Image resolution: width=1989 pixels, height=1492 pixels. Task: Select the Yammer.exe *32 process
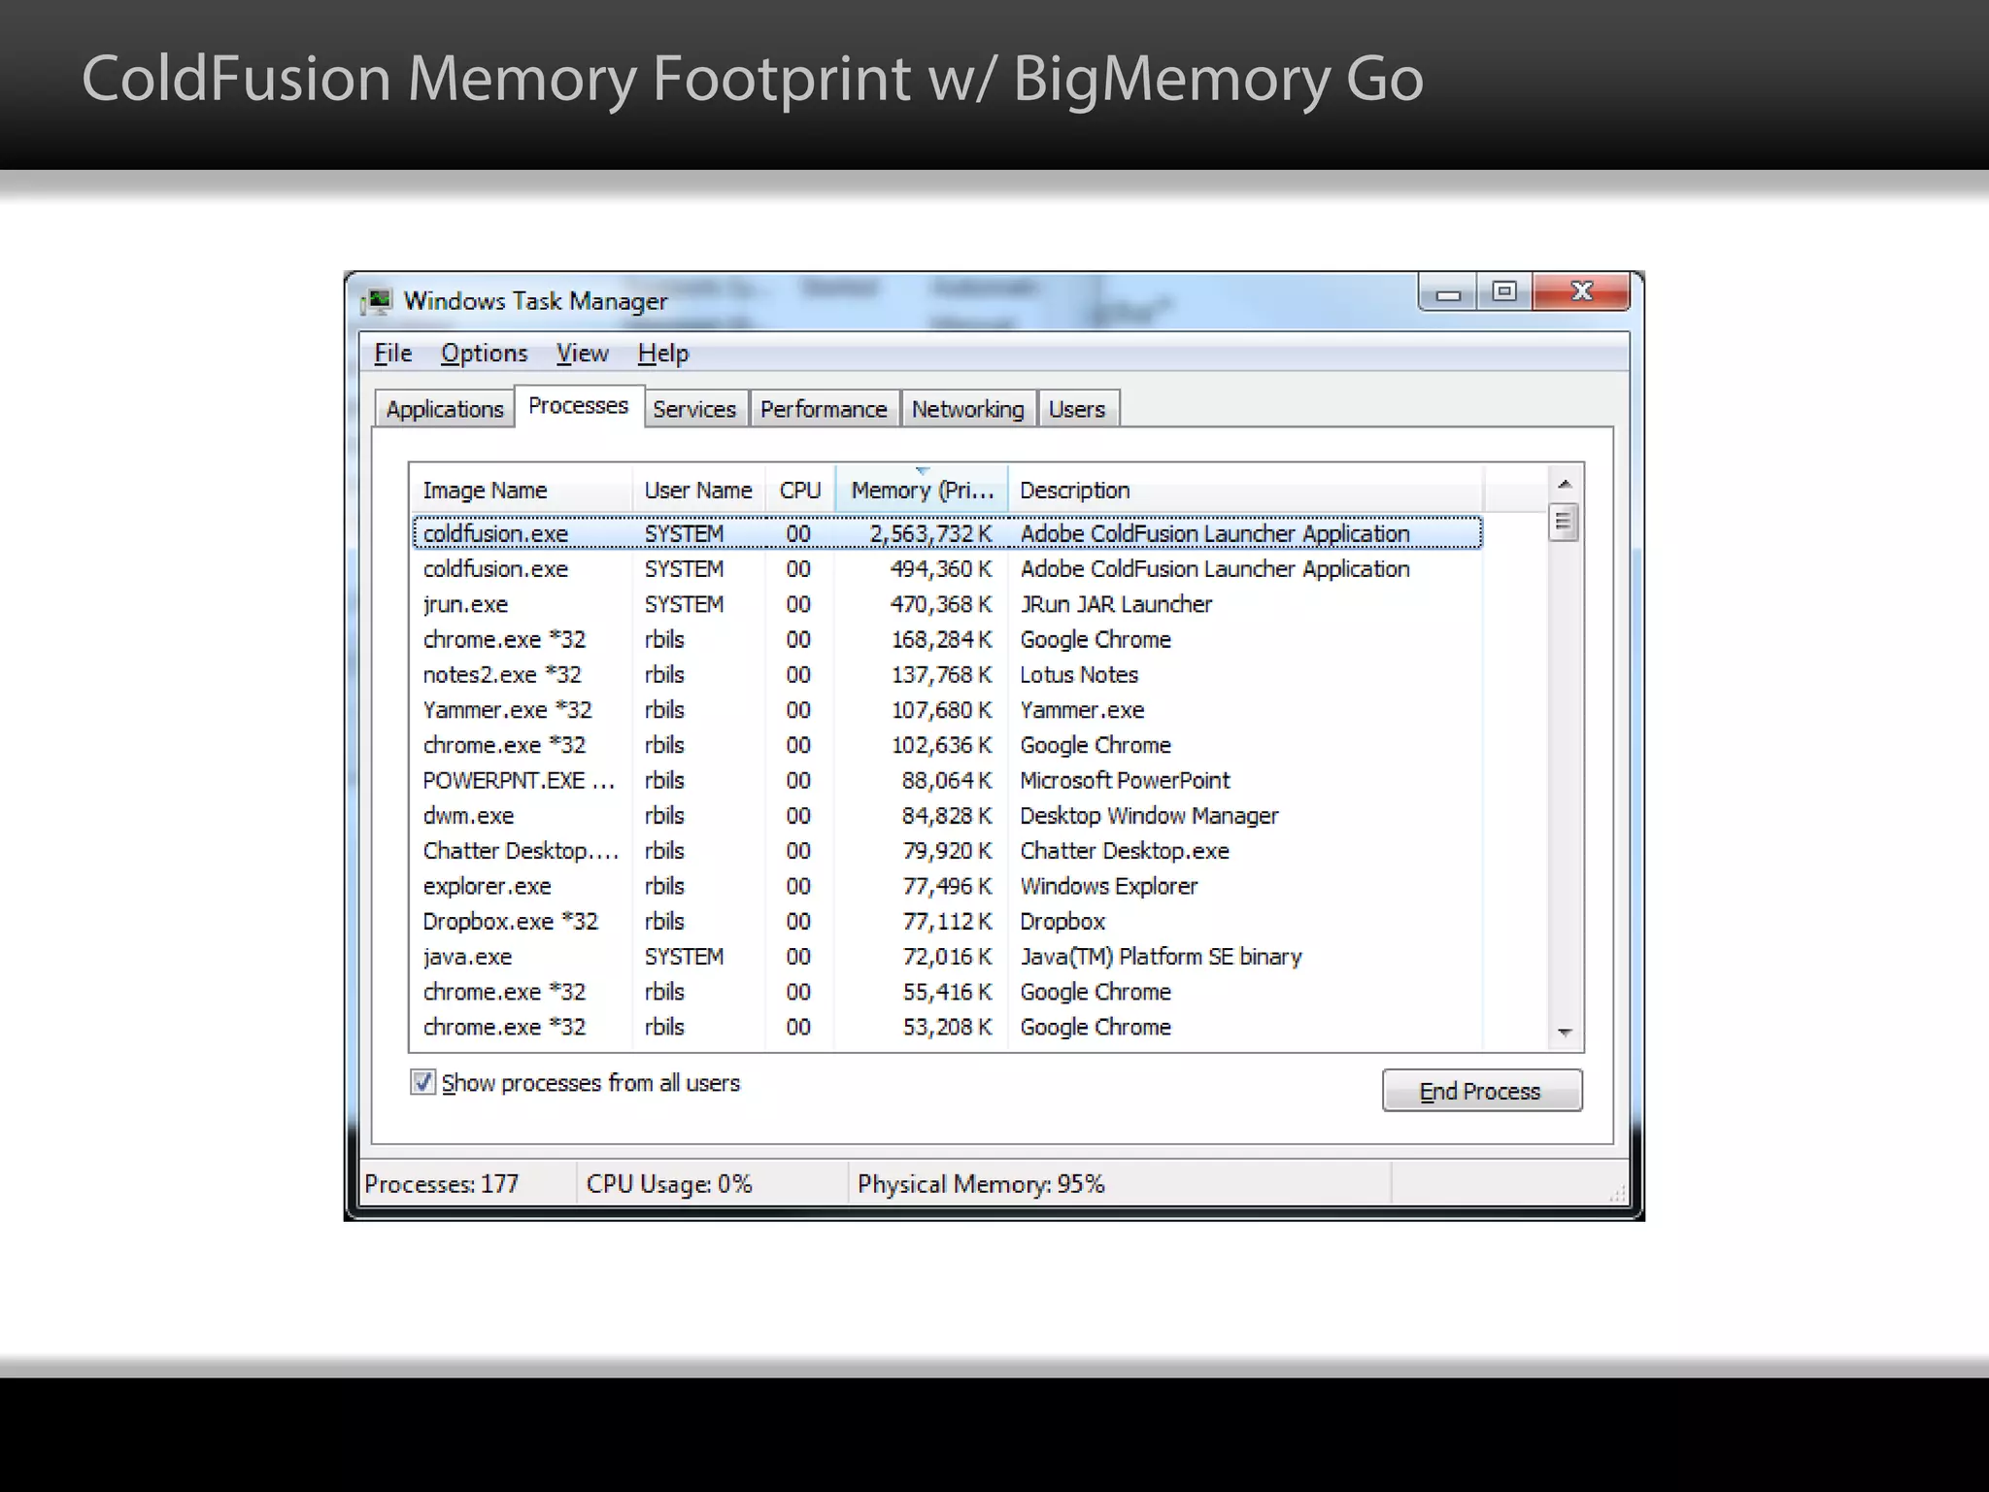[947, 710]
